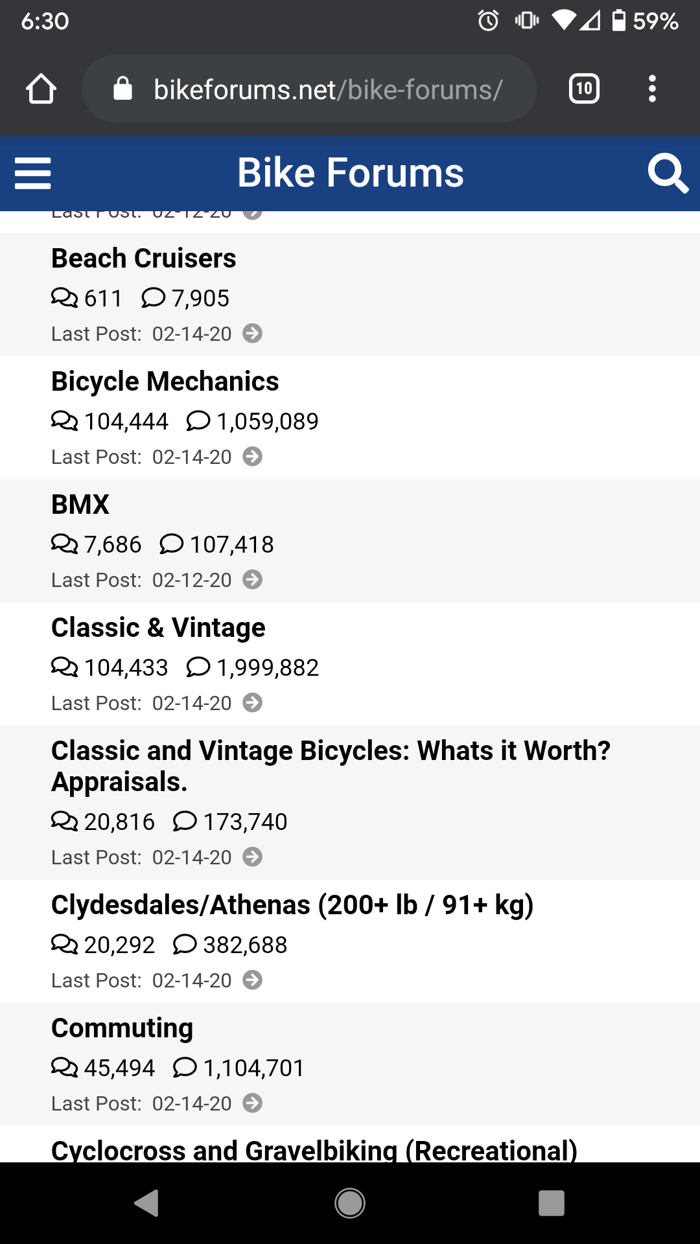
Task: Go to last post arrow for Classic & Vintage
Action: pyautogui.click(x=253, y=703)
